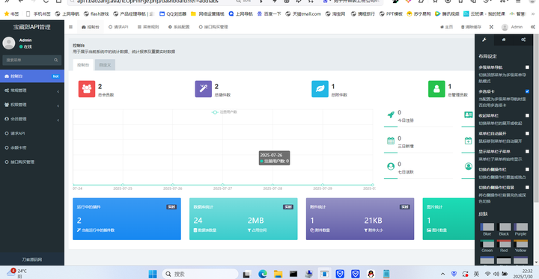539x279 pixels.
Task: Check the collapse menu bar checkbox
Action: tap(527, 115)
